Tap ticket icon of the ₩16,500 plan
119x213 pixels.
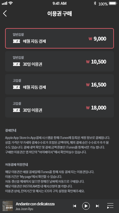[17, 87]
